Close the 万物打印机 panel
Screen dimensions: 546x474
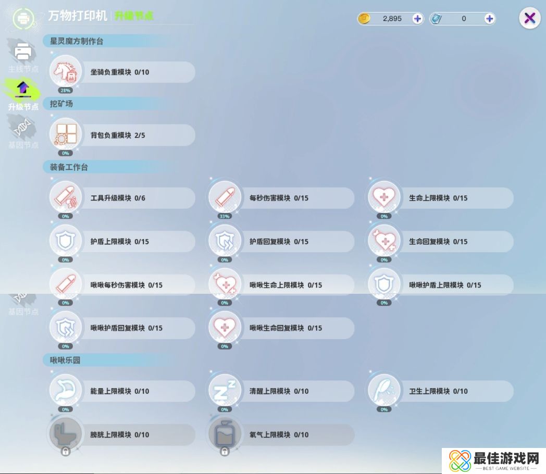(x=529, y=19)
